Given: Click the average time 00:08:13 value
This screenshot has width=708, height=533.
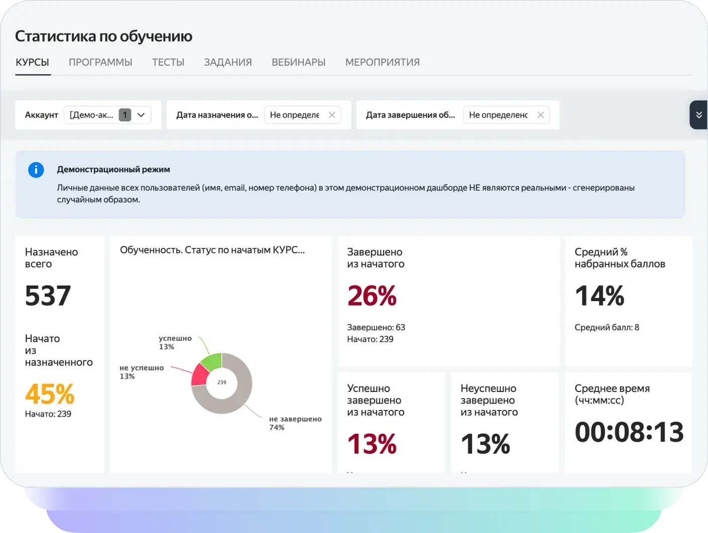Looking at the screenshot, I should (629, 432).
